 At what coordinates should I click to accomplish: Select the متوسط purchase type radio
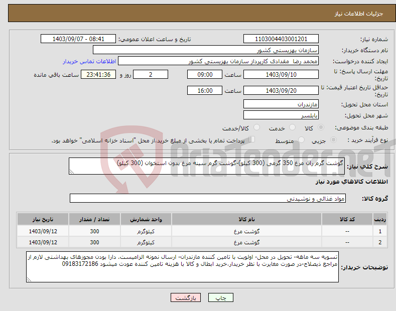point(301,139)
